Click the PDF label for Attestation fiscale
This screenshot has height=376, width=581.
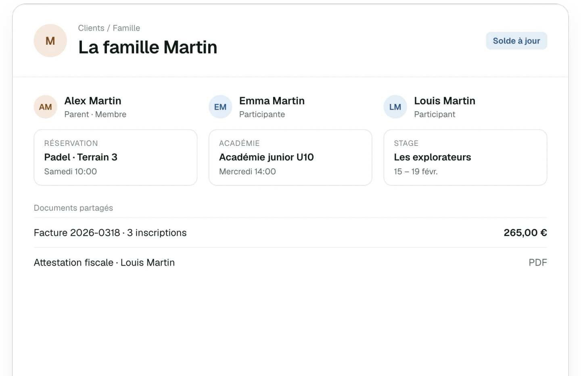click(538, 262)
